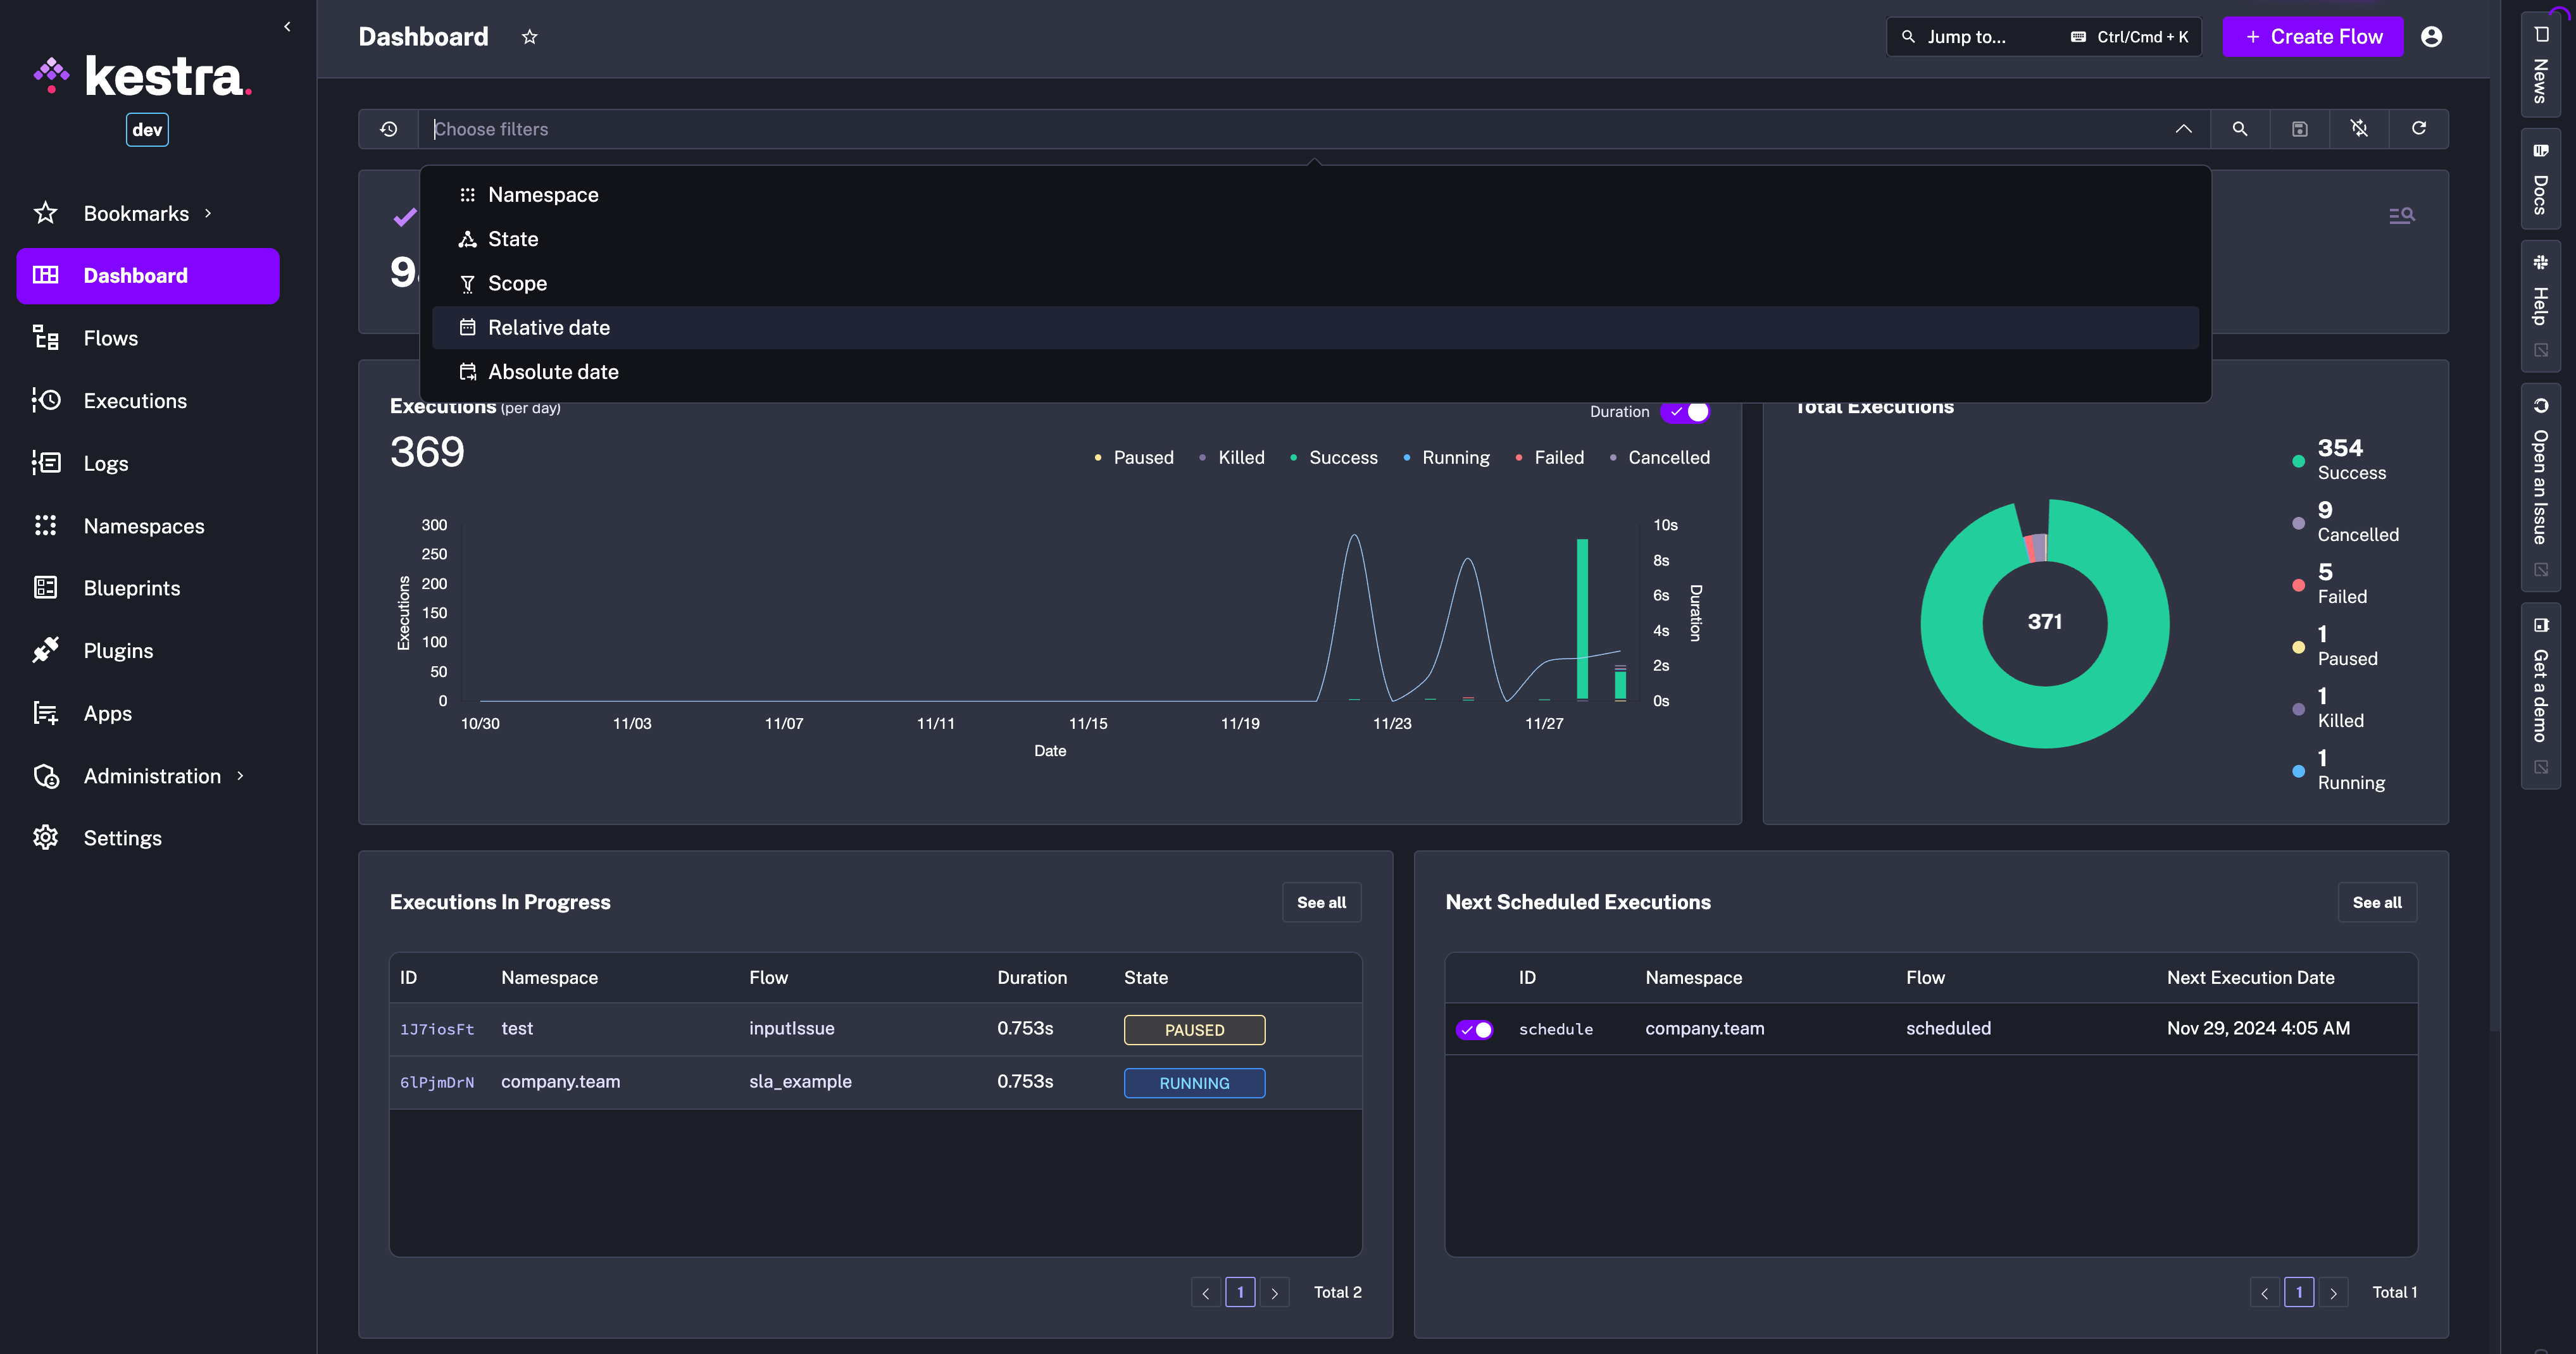Click the save filter icon

2299,129
